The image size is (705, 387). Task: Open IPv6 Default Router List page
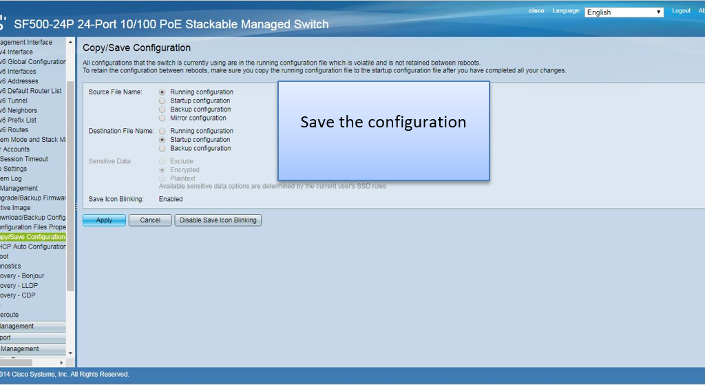(x=31, y=91)
